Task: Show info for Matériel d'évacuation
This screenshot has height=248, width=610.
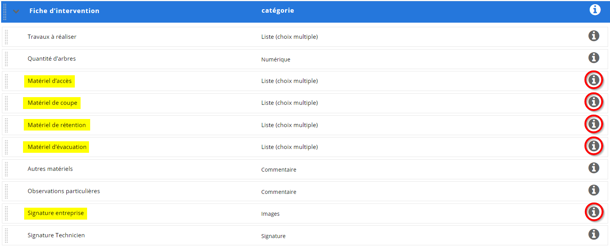Action: pyautogui.click(x=594, y=146)
